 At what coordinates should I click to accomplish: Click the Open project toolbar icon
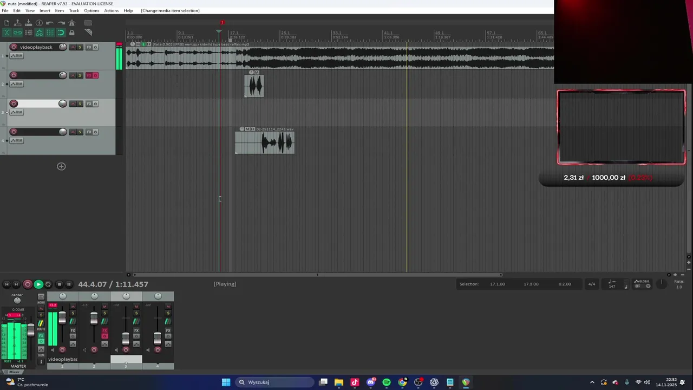point(17,23)
